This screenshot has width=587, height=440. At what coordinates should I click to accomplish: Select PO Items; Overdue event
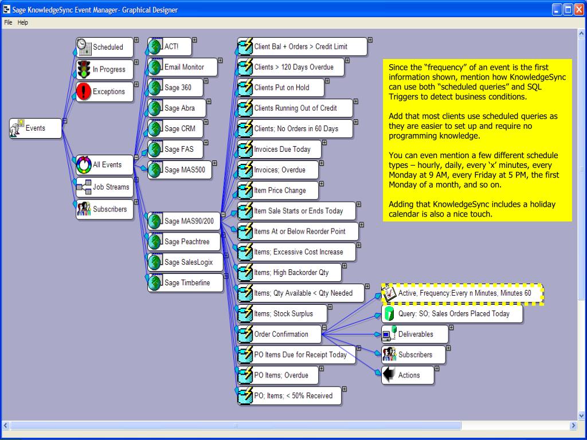click(278, 375)
